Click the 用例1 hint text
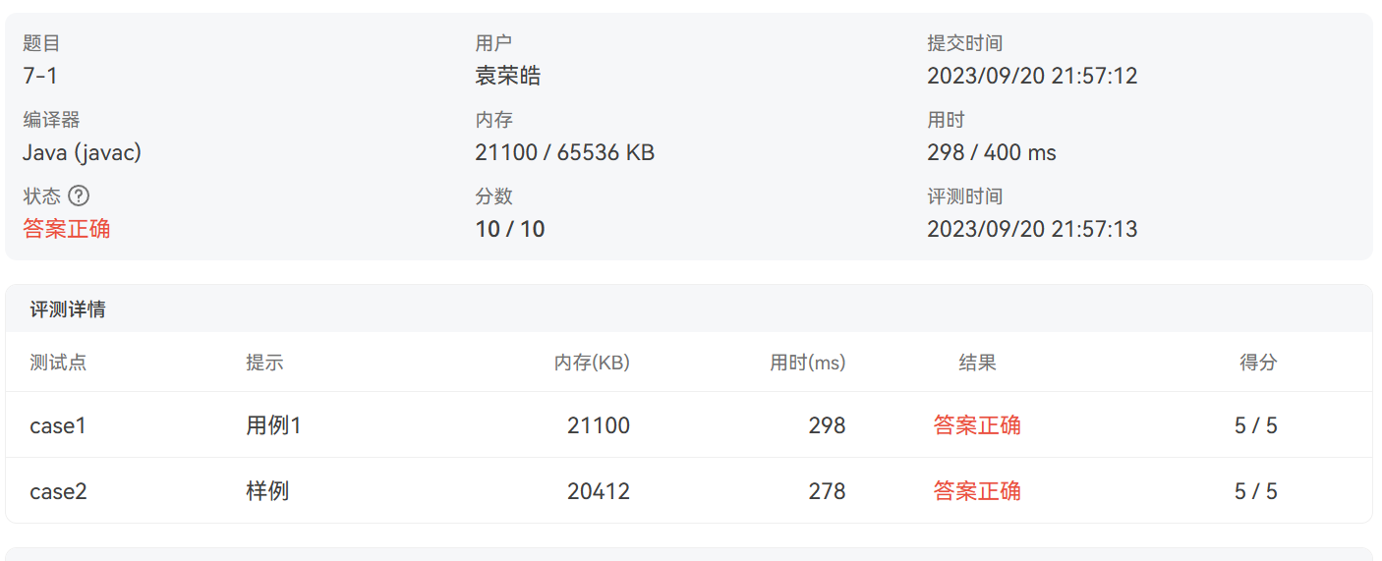 coord(273,425)
